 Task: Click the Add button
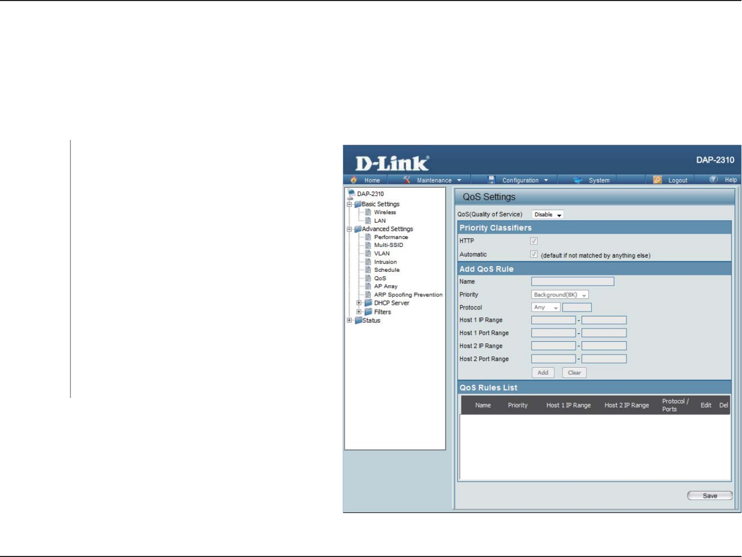tap(543, 373)
